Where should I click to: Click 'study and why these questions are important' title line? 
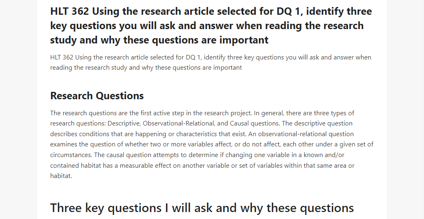[x=159, y=40]
